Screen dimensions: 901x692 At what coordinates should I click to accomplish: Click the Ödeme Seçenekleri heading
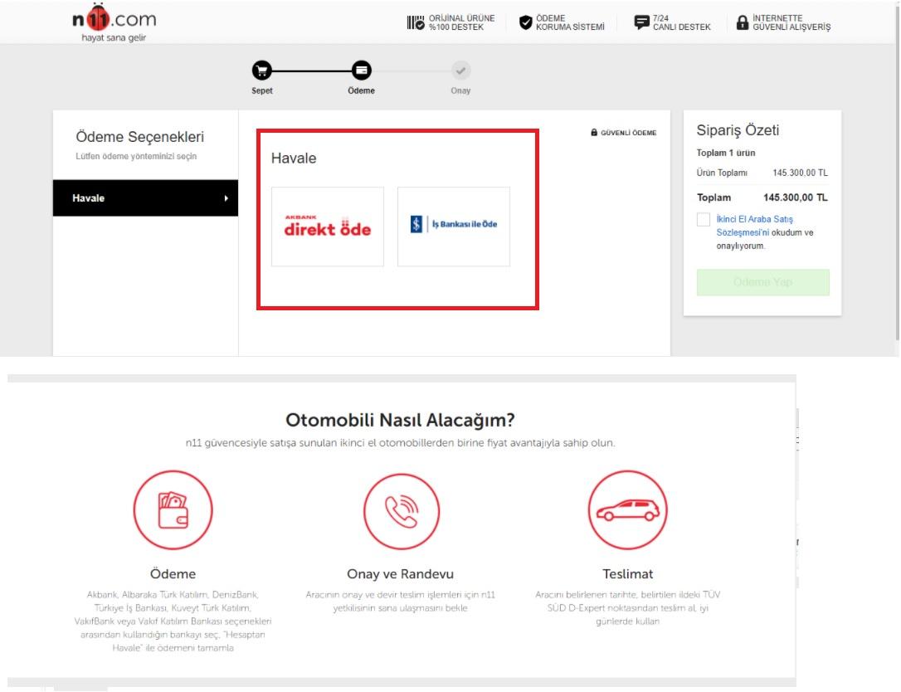139,137
